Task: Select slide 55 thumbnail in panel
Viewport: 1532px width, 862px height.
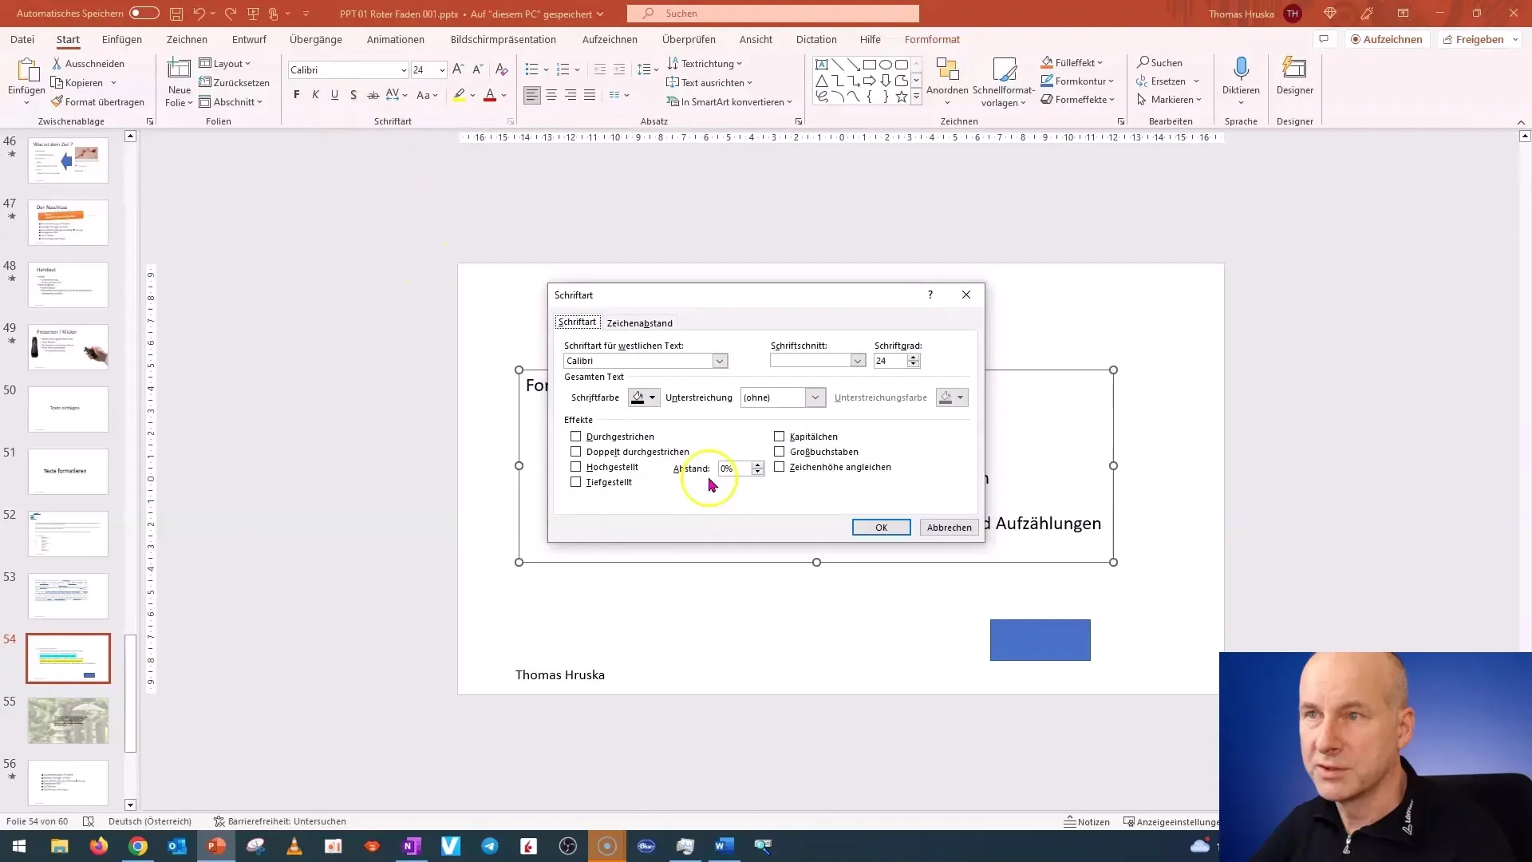Action: coord(67,721)
